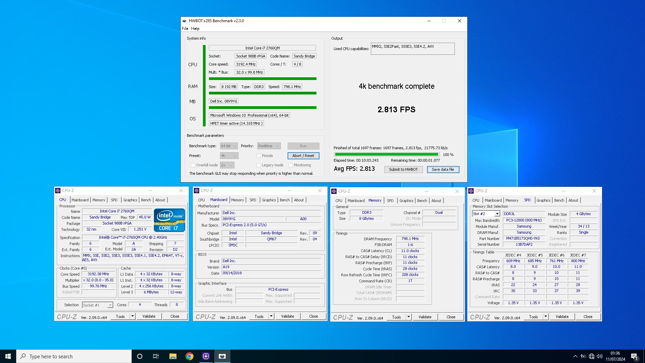Click the BIOS Date value 09/14/2018
645x363 pixels.
tap(271, 273)
